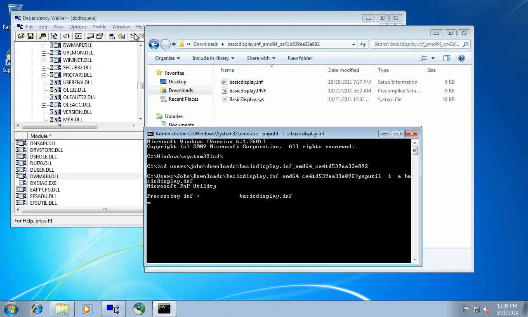Toggle the Full Paths C:\ toolbar icon

[66, 36]
